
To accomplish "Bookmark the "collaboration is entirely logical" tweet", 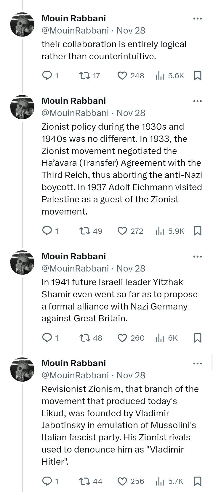I will tap(197, 76).
